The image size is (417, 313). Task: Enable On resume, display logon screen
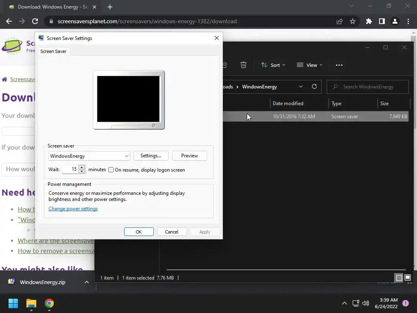[x=111, y=170]
